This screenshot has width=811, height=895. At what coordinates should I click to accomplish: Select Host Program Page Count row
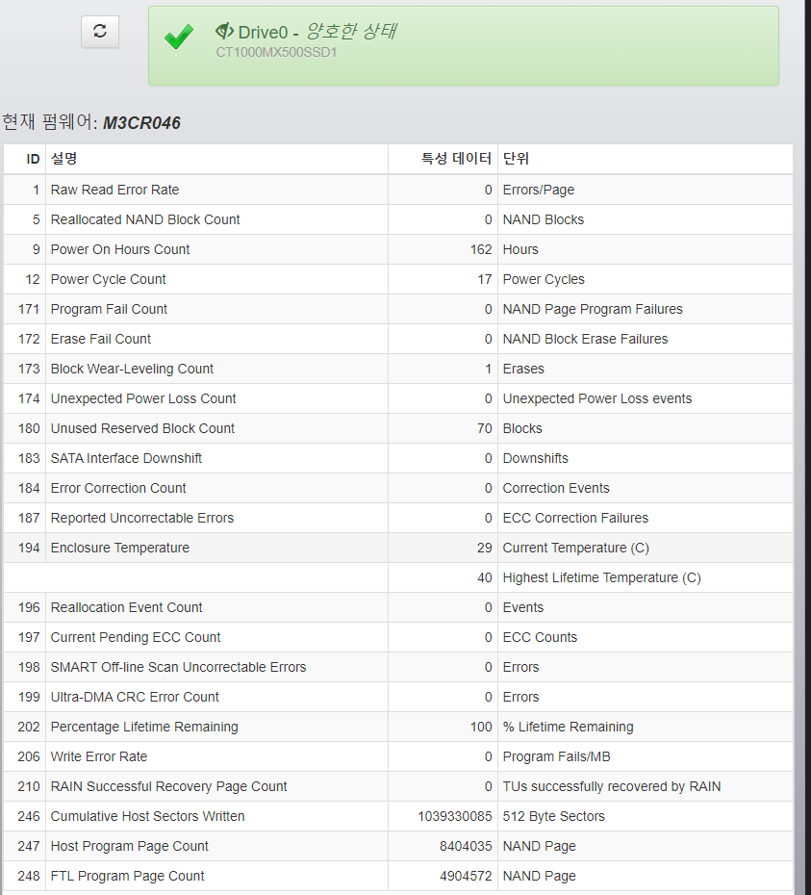pos(397,846)
